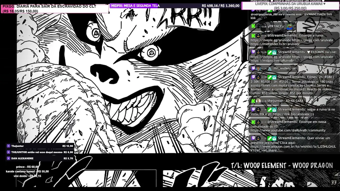This screenshot has width=340, height=191.
Task: Click the Kick icon beside yPR1NCEy
Action: point(253,26)
